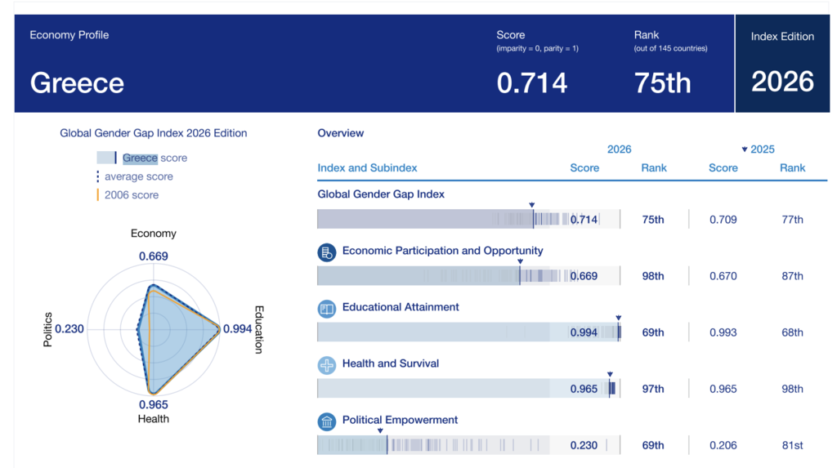Click the 2025 score 0.709
This screenshot has height=468, width=837.
723,220
